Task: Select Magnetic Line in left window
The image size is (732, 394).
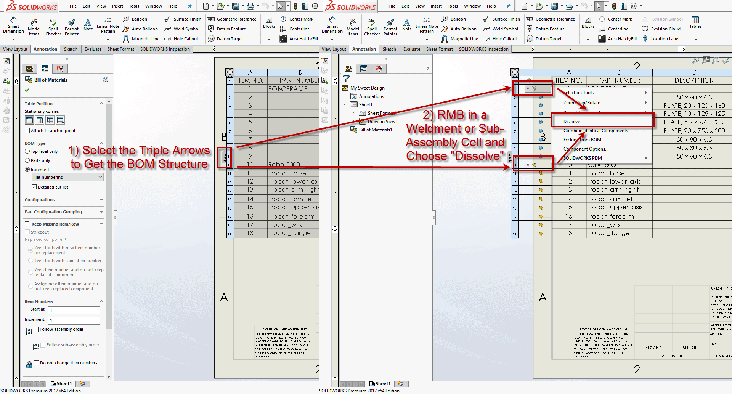Action: (x=141, y=39)
